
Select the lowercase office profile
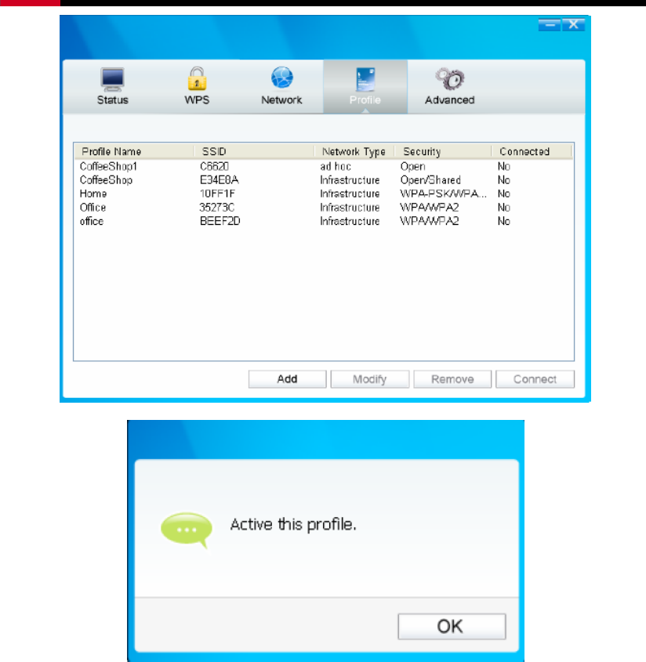(x=92, y=221)
